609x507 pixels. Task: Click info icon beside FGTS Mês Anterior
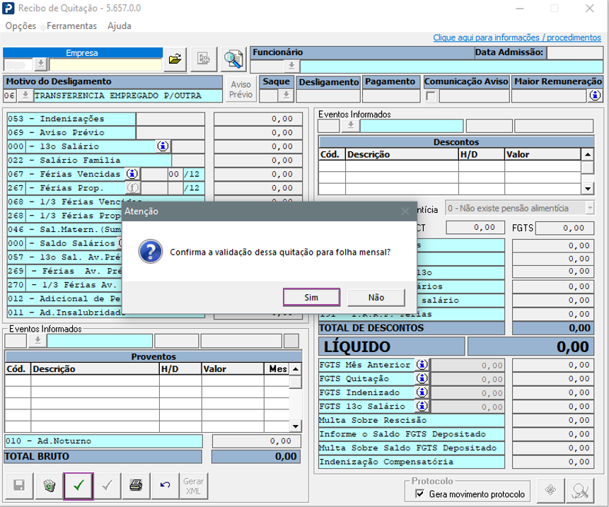point(422,365)
